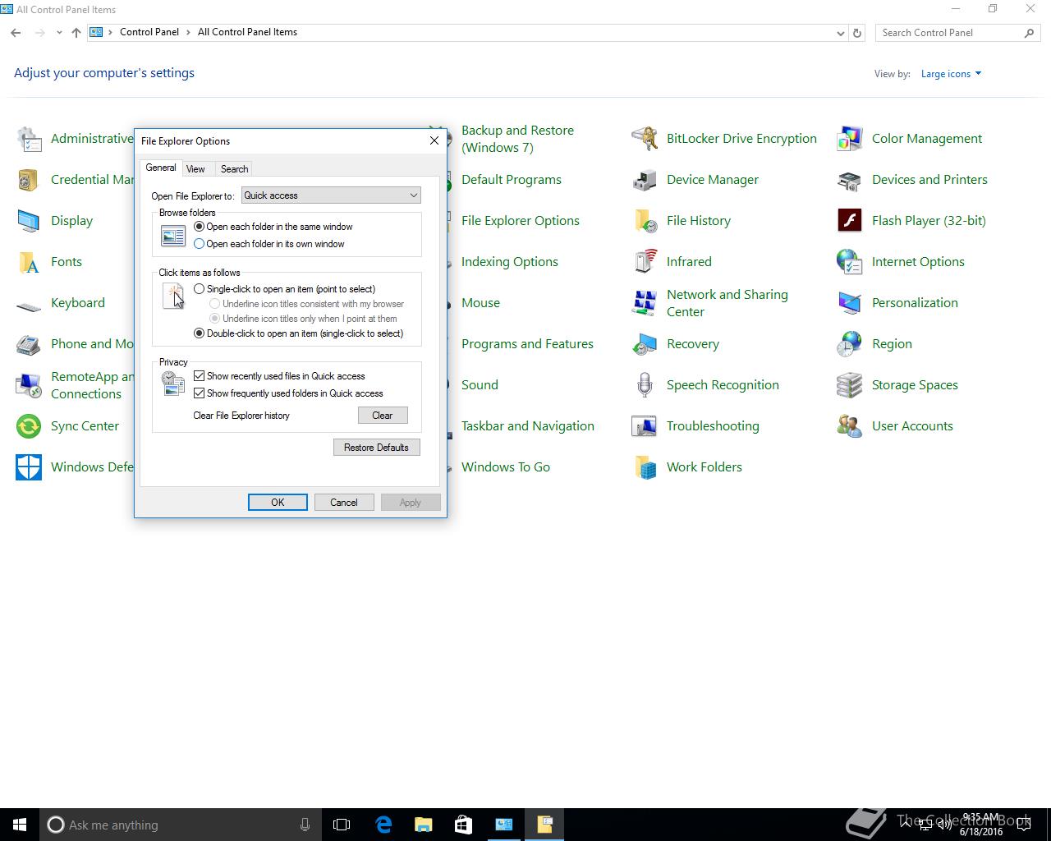The height and width of the screenshot is (841, 1051).
Task: Close the File Explorer Options dialog
Action: (434, 140)
